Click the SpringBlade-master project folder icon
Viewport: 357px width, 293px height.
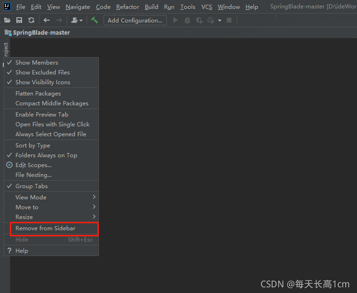(x=8, y=32)
